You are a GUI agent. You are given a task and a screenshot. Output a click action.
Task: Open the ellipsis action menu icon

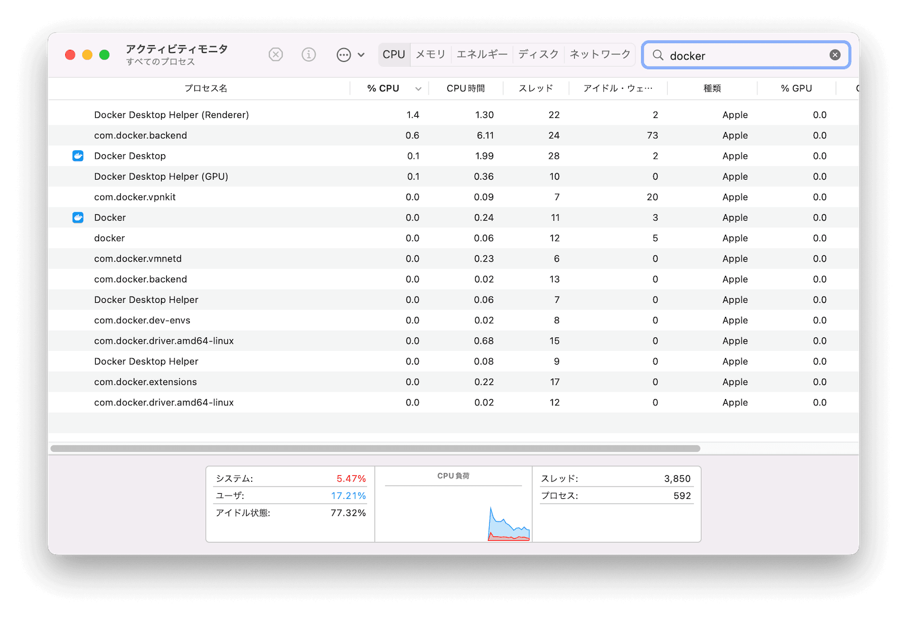344,55
